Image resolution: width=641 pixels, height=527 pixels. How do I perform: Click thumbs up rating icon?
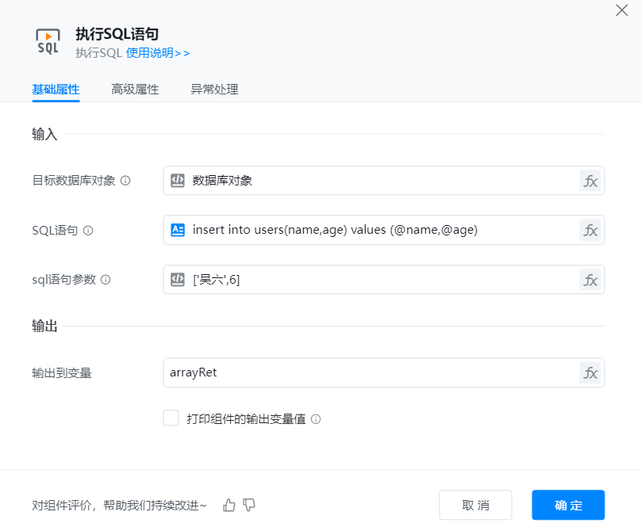pos(229,505)
